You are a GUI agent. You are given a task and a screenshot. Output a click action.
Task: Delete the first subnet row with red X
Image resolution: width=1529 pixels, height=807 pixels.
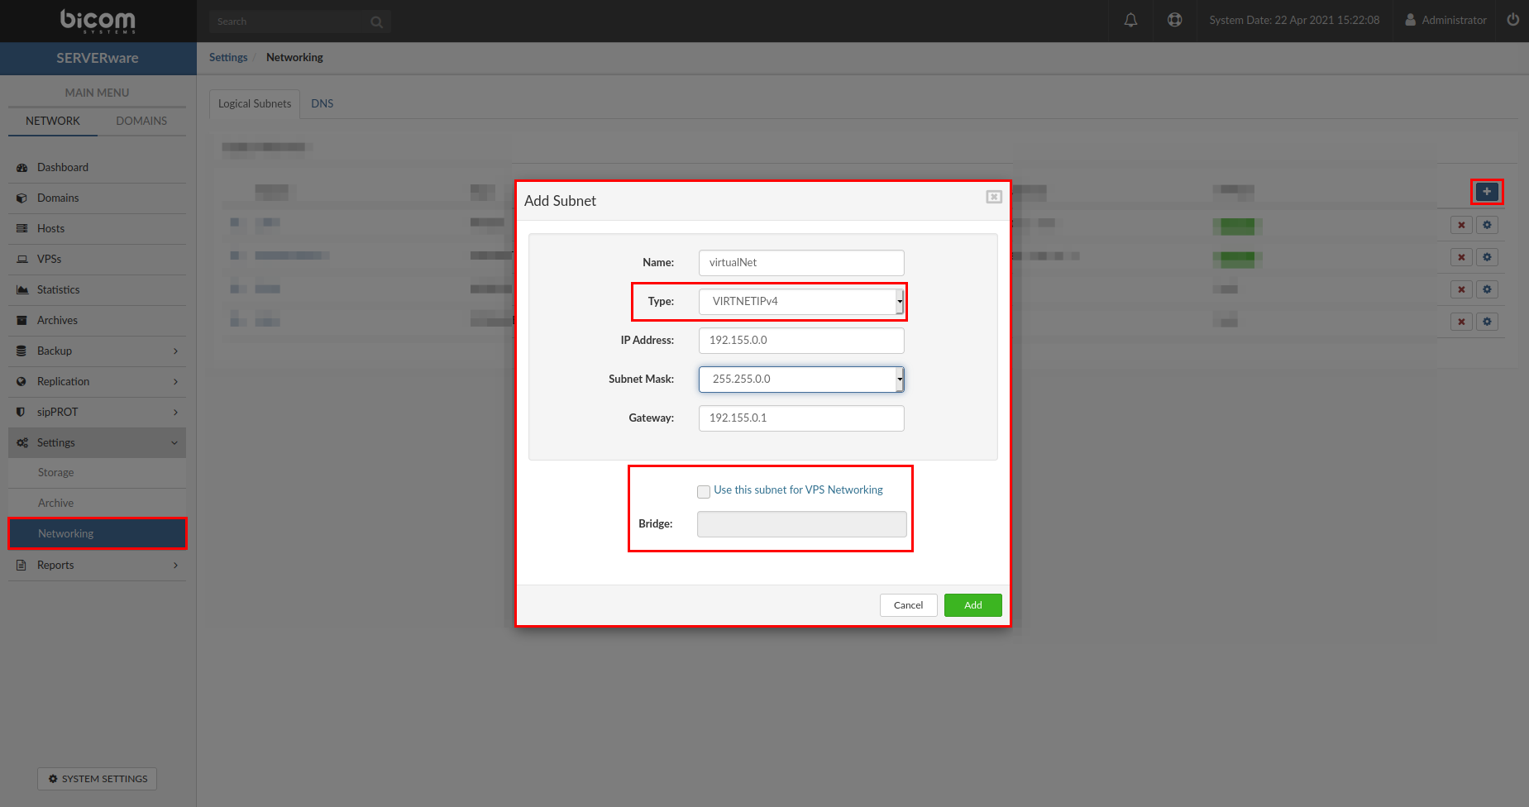(x=1461, y=225)
